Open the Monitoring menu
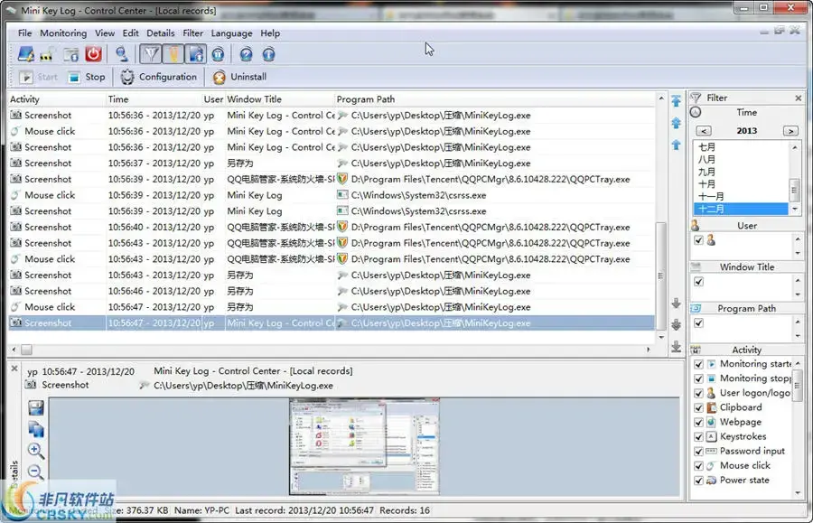This screenshot has width=813, height=523. (x=63, y=33)
